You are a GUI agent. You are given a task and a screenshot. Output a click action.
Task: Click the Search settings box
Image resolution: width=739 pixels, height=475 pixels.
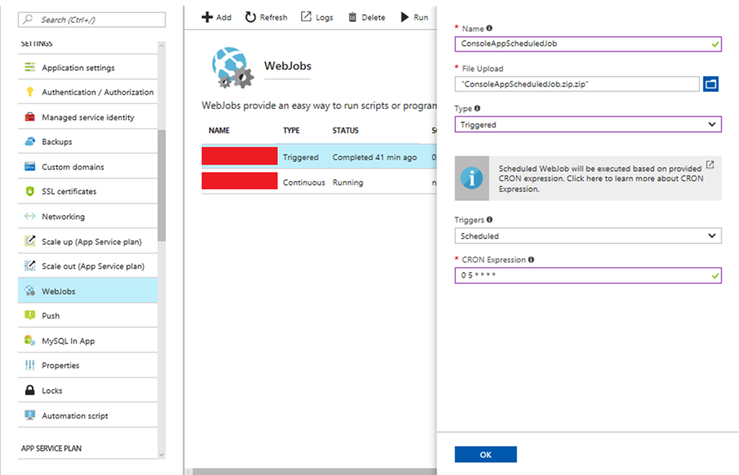(x=92, y=19)
